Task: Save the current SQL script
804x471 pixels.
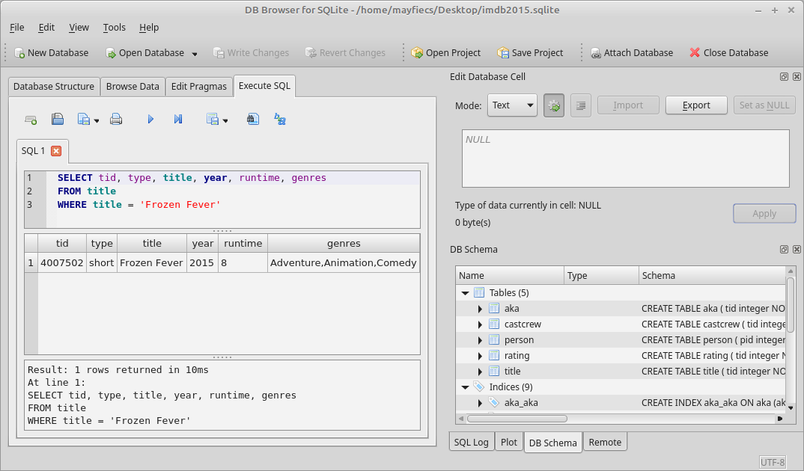Action: (x=82, y=119)
